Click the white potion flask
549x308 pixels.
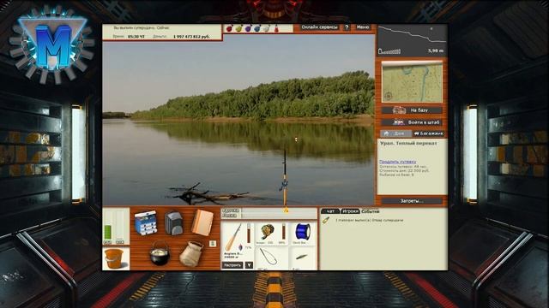click(267, 28)
